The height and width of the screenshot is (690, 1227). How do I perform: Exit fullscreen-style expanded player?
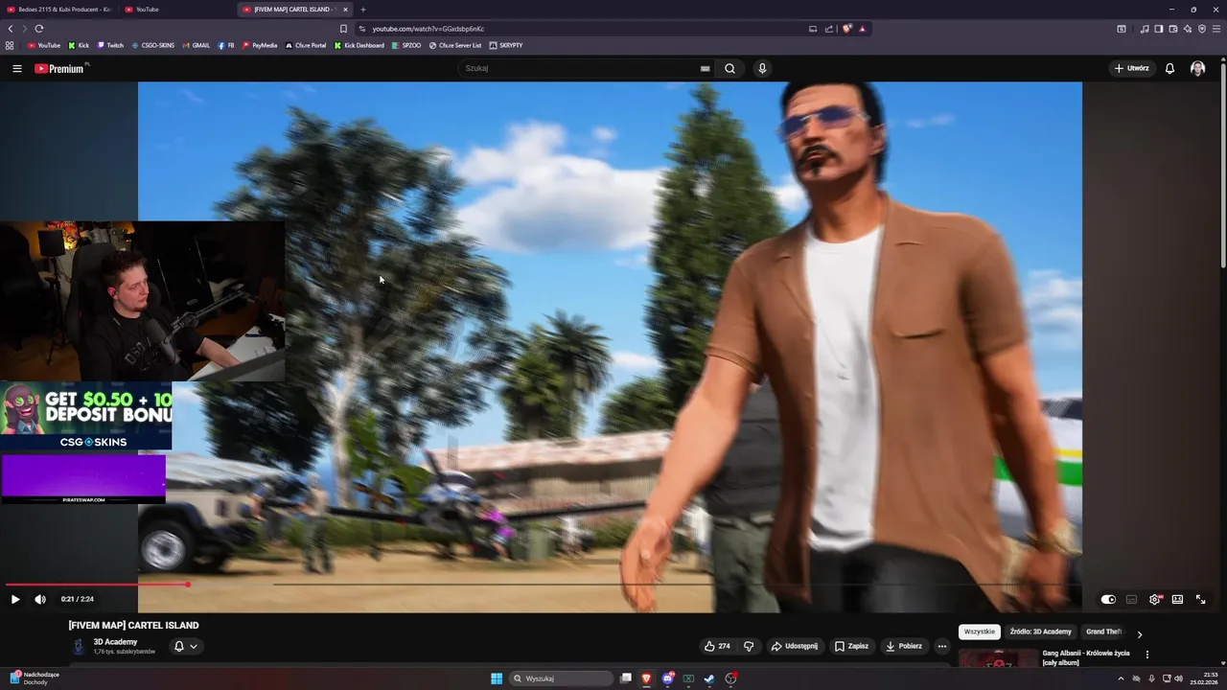(1200, 599)
